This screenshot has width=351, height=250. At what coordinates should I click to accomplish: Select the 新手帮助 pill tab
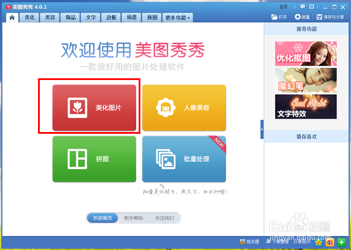[x=133, y=218]
